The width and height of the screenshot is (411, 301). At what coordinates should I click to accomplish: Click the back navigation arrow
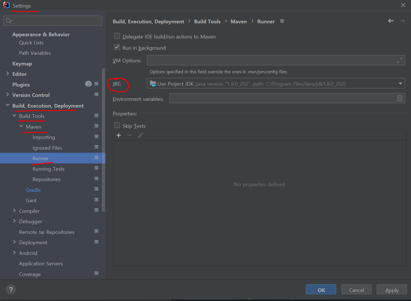(391, 21)
